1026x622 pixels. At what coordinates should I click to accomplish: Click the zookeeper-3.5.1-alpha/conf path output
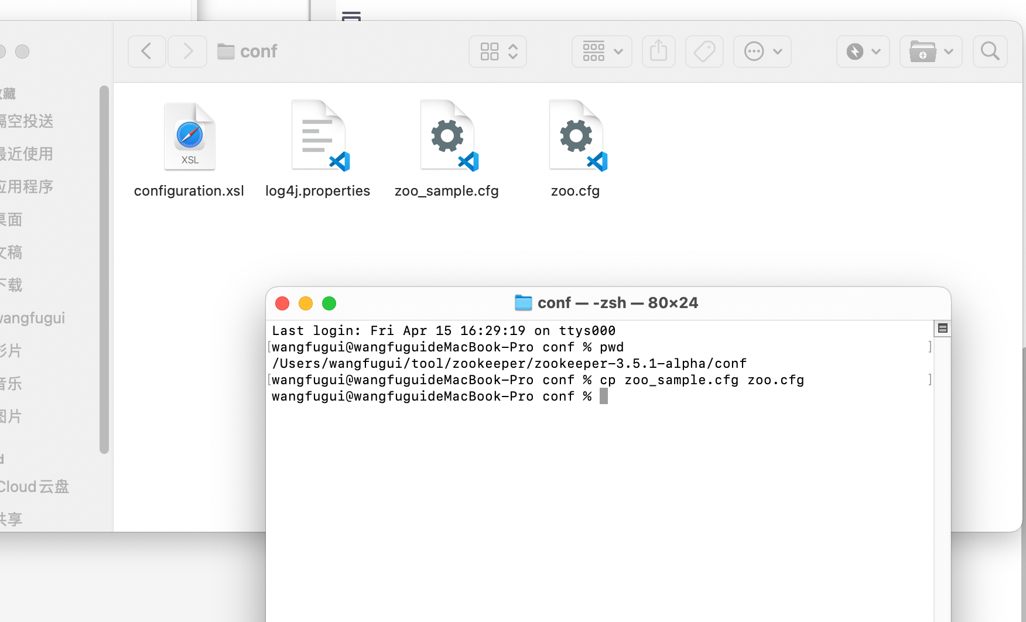point(509,364)
